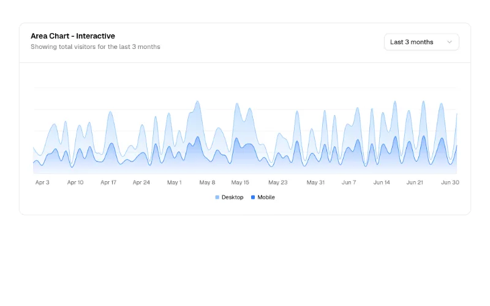
Task: Click the Area Chart - Interactive title
Action: [x=73, y=36]
